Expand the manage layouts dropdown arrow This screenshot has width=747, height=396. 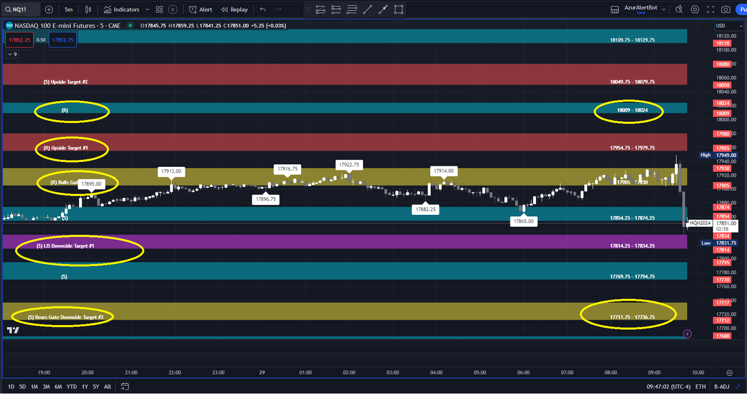tap(664, 9)
